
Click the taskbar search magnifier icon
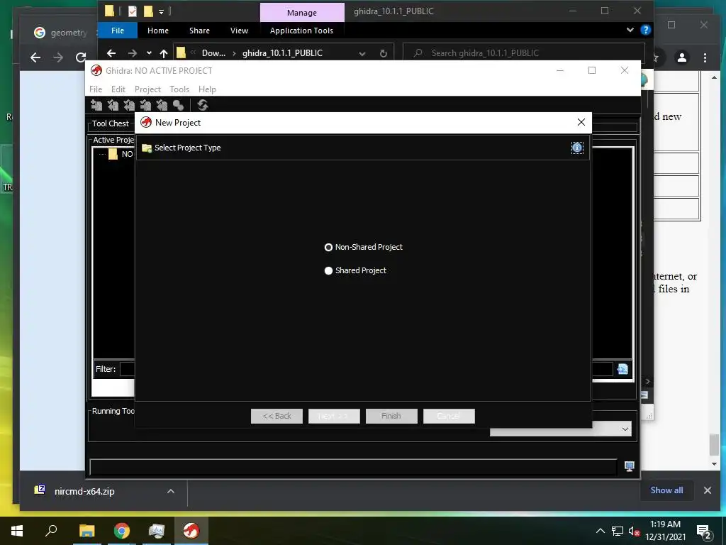[51, 531]
